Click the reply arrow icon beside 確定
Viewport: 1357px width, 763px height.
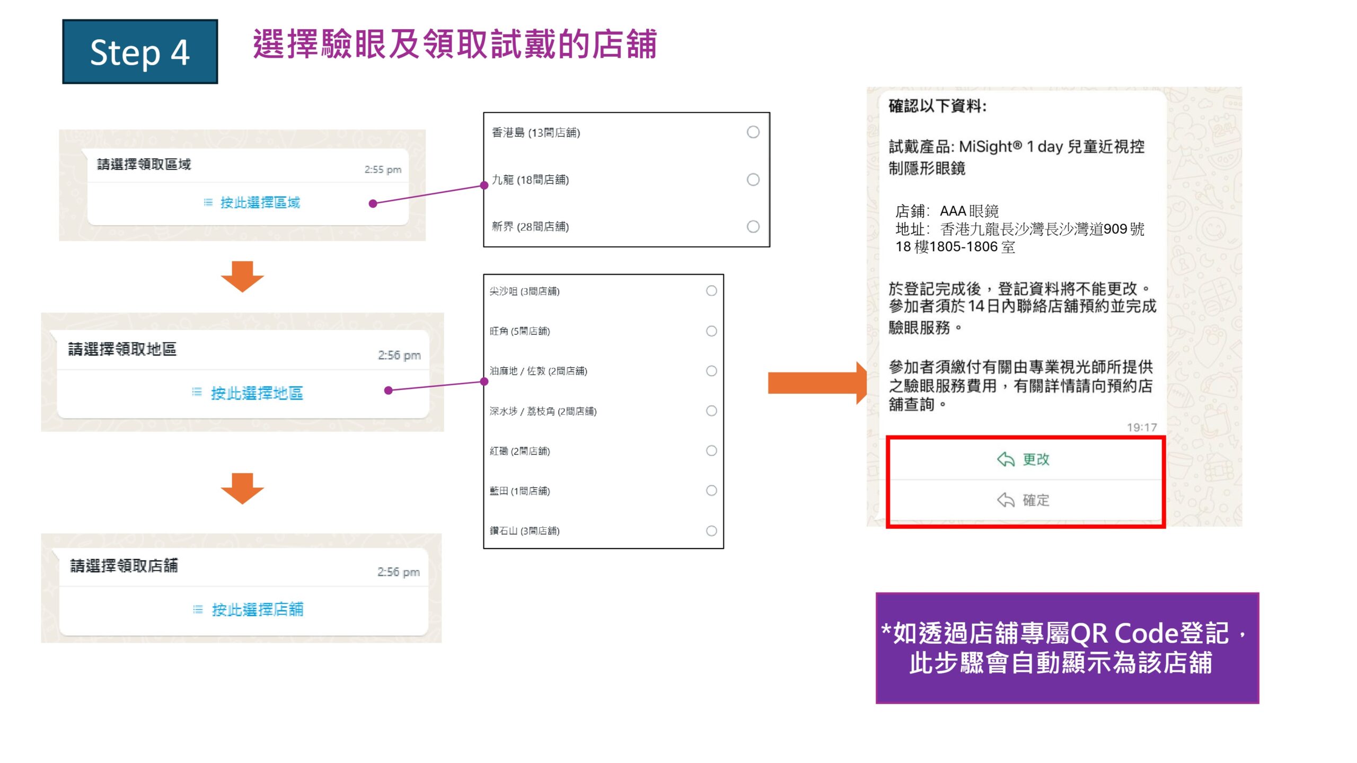[1006, 500]
